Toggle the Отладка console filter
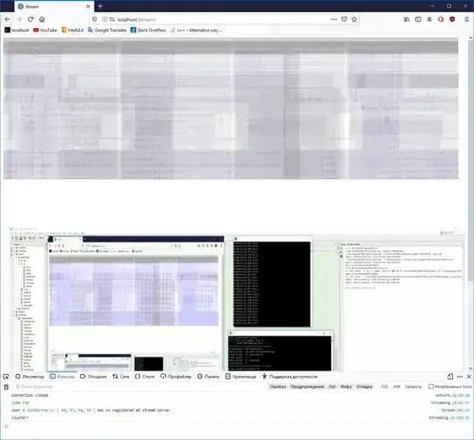 click(x=364, y=386)
